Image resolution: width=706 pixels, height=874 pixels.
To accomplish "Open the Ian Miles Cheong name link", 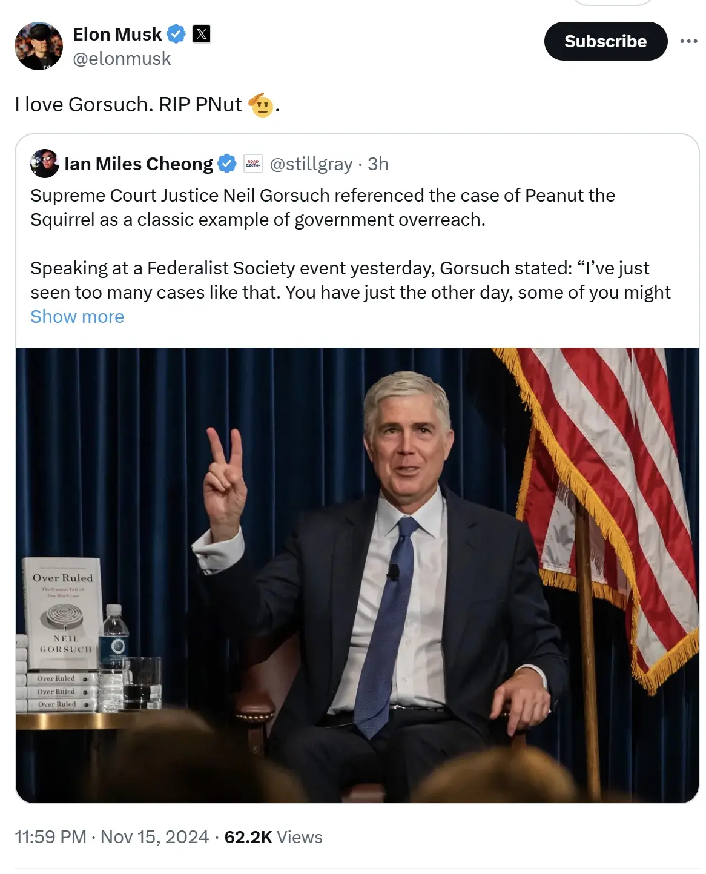I will point(139,164).
